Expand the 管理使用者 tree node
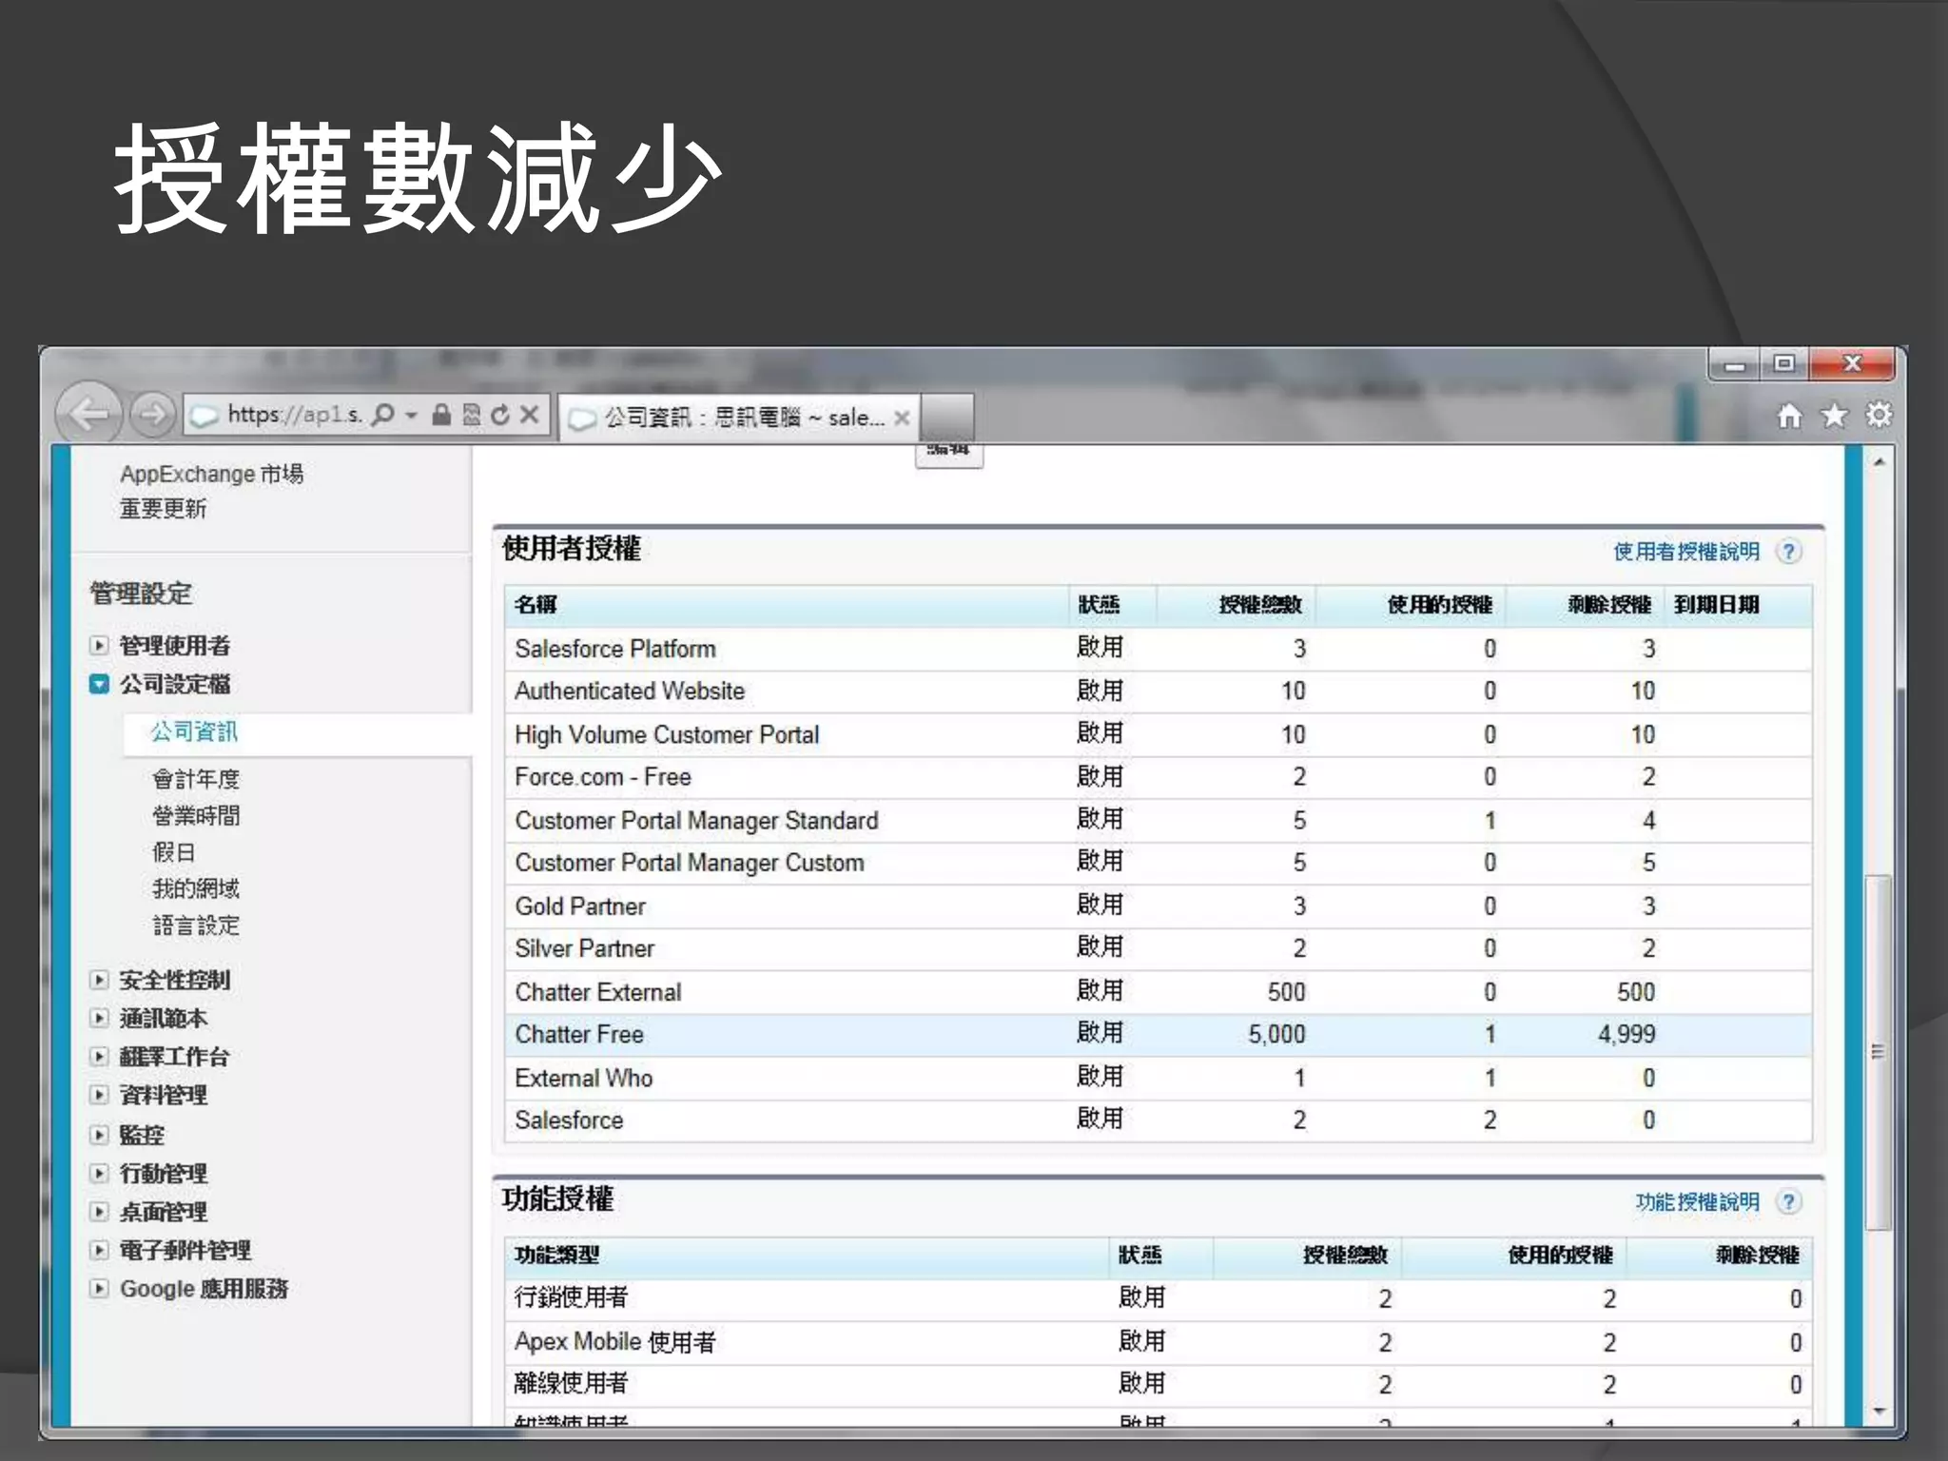Screen dimensions: 1948x1461 [99, 646]
